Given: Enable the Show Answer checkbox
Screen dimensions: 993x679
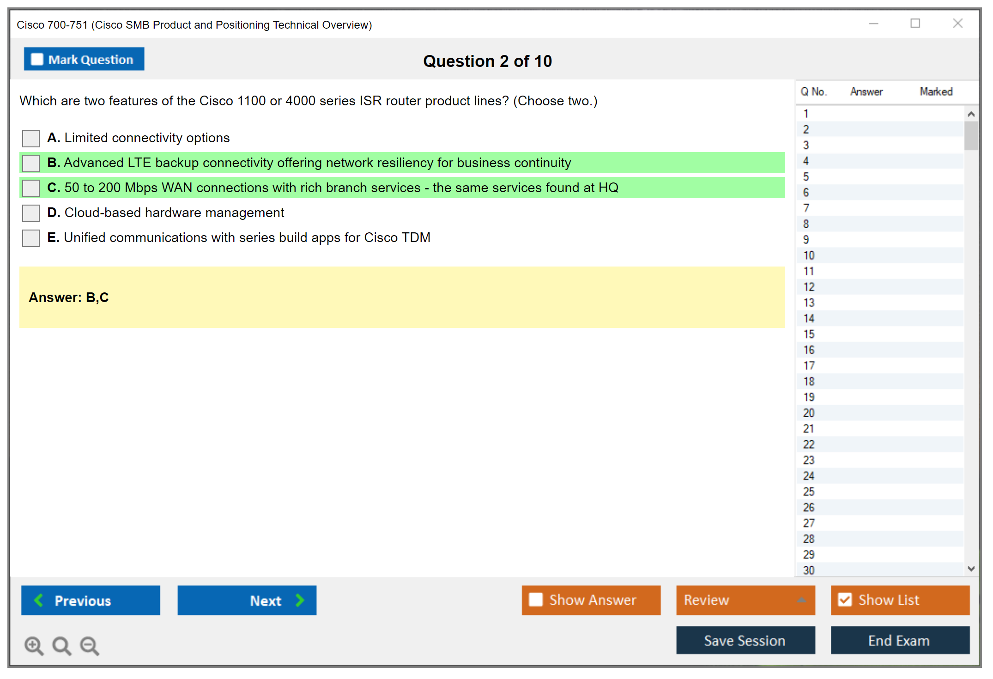Looking at the screenshot, I should click(536, 600).
